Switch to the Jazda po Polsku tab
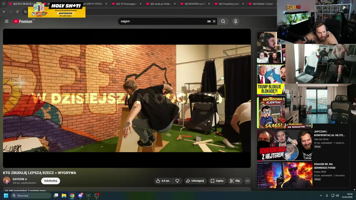Screen dimensions: 356x200 [161, 4]
